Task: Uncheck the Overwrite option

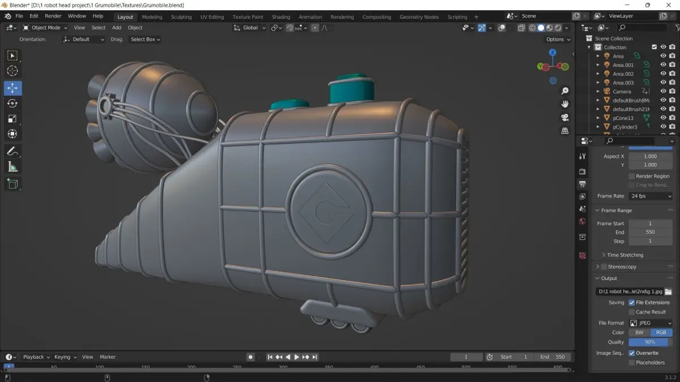Action: pos(632,353)
